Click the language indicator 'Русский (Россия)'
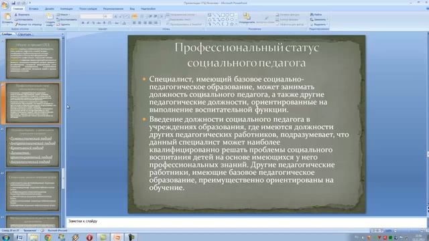Viewport: 429px width, 241px height. (x=57, y=230)
